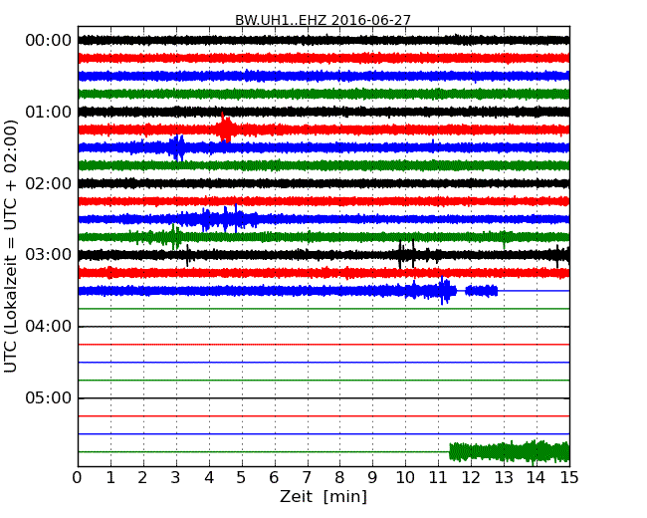Image resolution: width=647 pixels, height=518 pixels.
Task: Click the x-axis tick label 8
Action: point(340,478)
